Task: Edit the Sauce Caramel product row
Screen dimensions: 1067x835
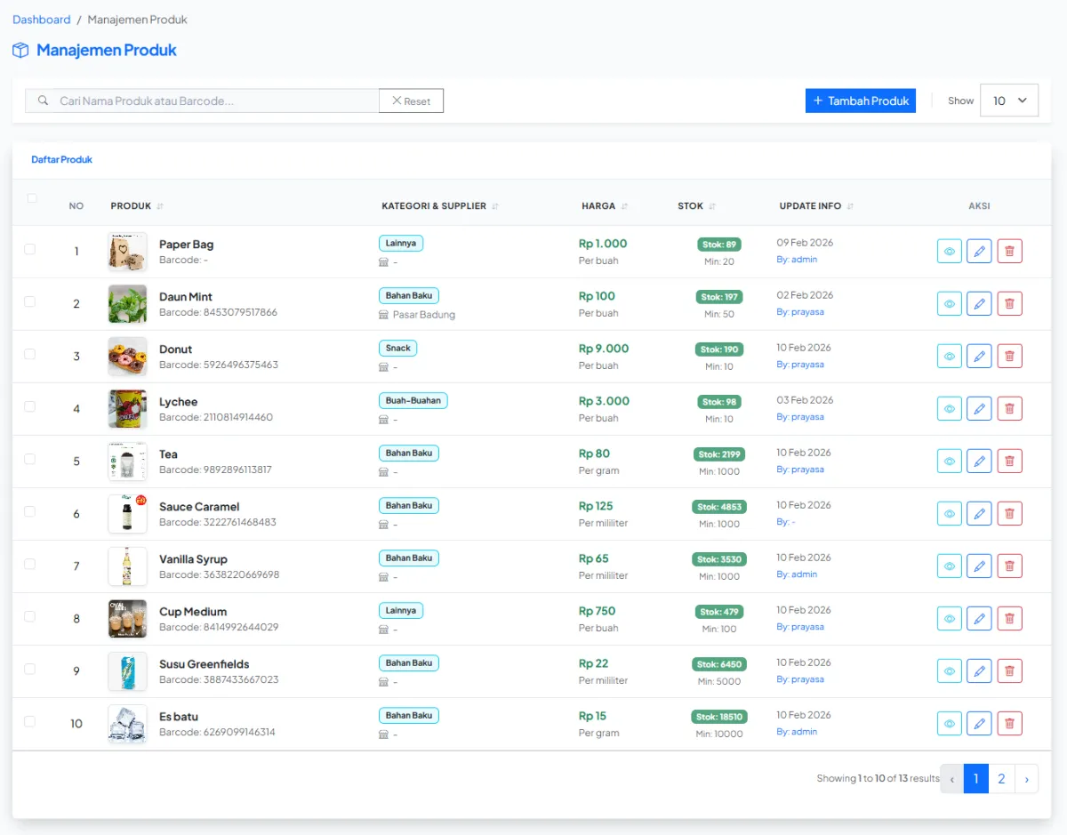Action: tap(979, 514)
